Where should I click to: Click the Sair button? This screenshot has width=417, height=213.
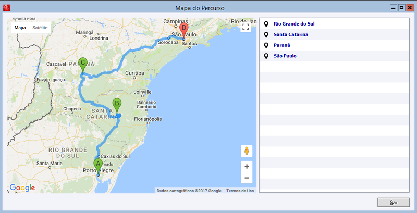394,203
